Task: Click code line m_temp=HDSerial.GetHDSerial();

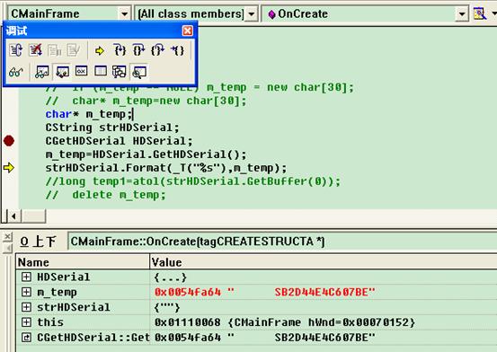Action: [146, 154]
